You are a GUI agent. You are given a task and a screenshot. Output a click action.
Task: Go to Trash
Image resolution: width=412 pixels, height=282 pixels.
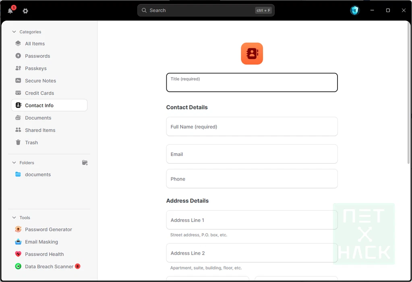pyautogui.click(x=31, y=143)
